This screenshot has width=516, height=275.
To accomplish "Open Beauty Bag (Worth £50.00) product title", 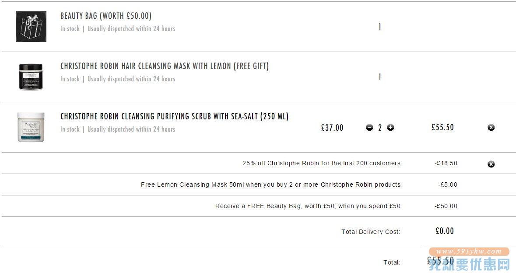I will coord(106,16).
